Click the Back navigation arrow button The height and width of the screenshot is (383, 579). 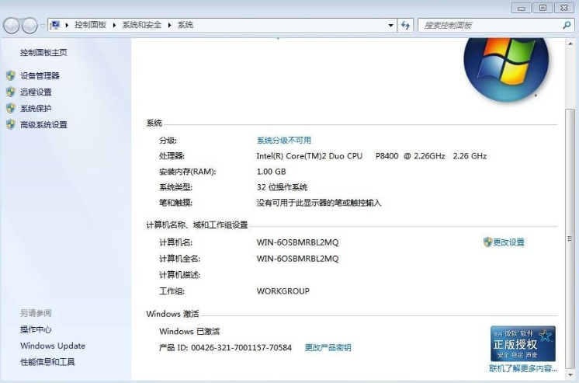(12, 26)
